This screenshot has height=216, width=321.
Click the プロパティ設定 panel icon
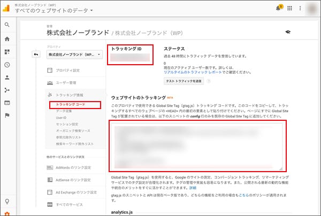click(50, 71)
